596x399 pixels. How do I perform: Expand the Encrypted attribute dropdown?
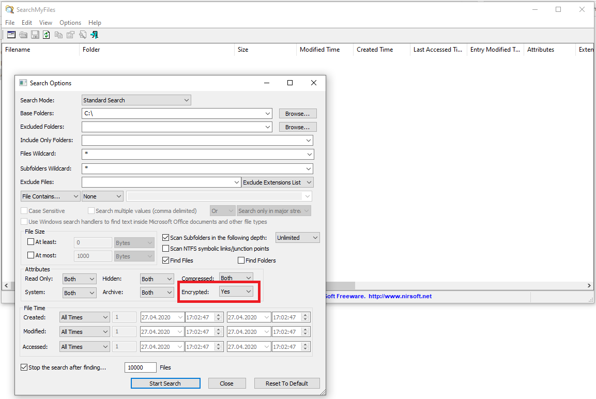point(236,291)
